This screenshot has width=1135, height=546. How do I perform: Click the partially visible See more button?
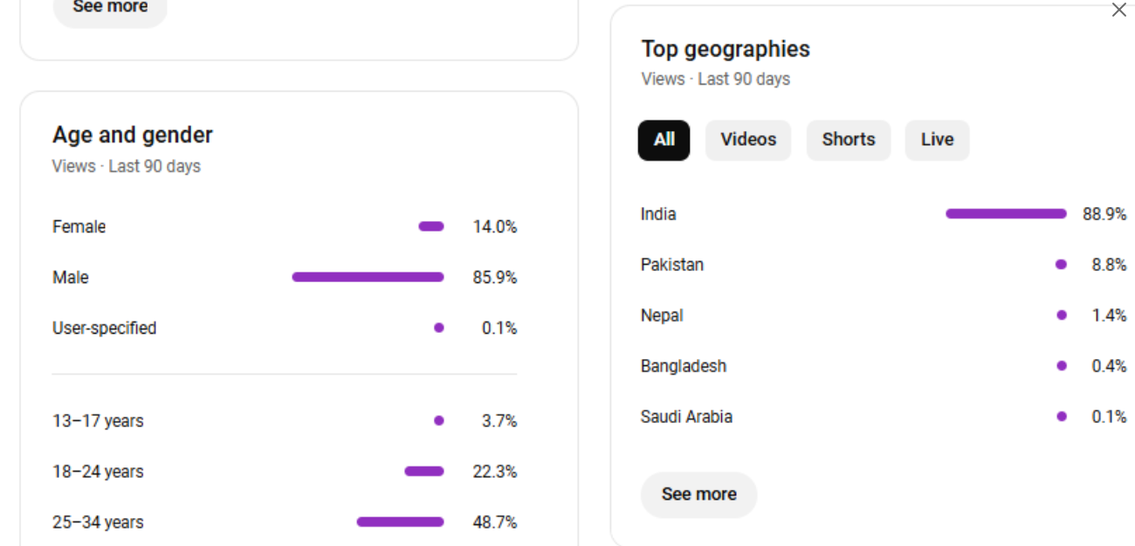(110, 9)
